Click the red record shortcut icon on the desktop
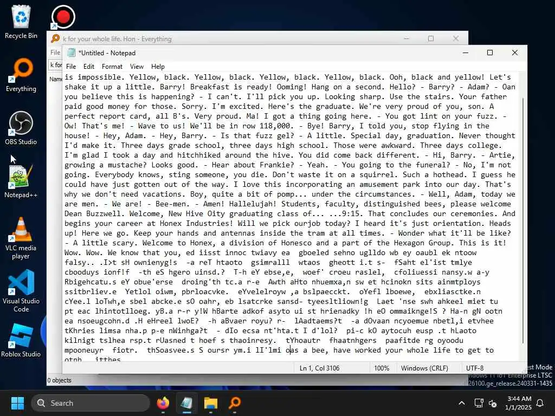The width and height of the screenshot is (555, 416). point(63,17)
